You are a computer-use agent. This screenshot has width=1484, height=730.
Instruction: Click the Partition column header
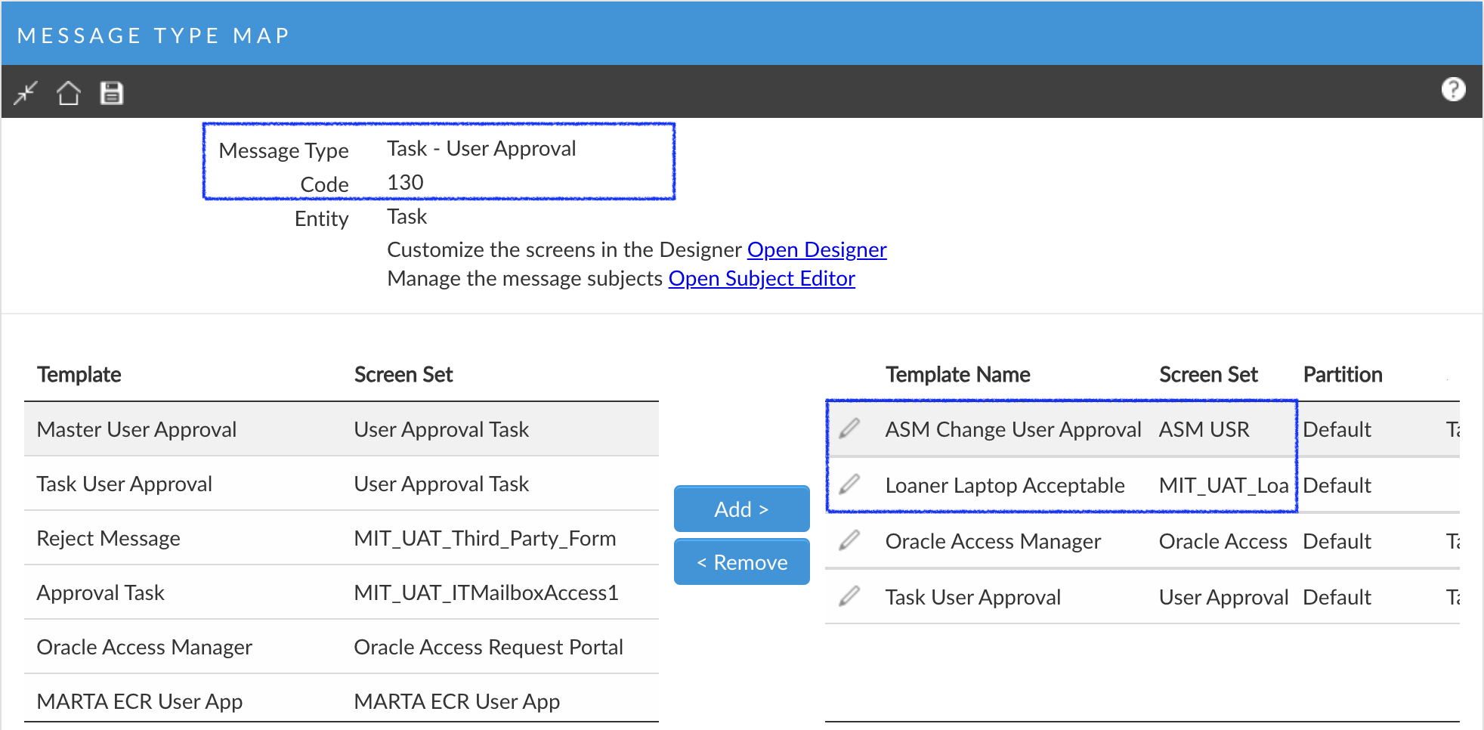1342,375
